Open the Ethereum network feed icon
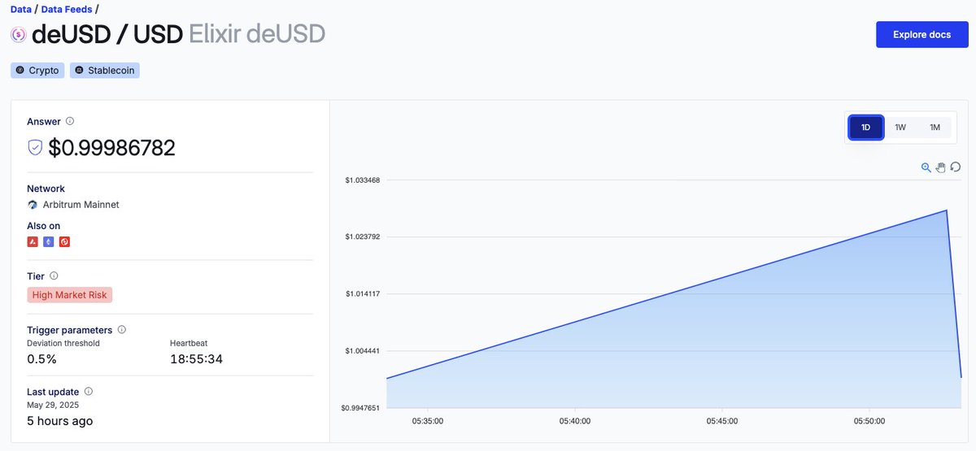Viewport: 976px width, 451px height. tap(49, 241)
